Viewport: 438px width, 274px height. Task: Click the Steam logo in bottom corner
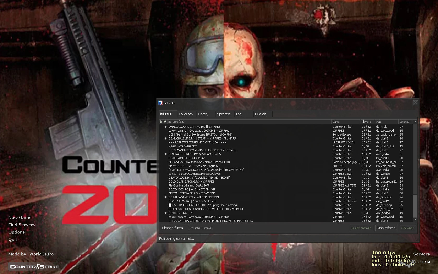413,262
